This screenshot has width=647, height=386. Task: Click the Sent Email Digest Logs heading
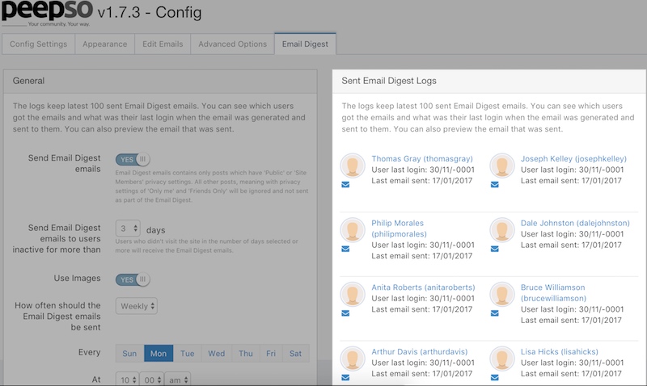389,81
